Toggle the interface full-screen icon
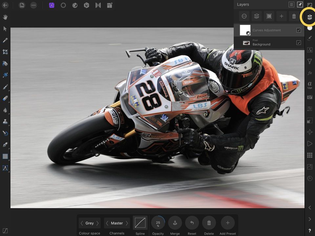The height and width of the screenshot is (236, 315). pyautogui.click(x=309, y=5)
